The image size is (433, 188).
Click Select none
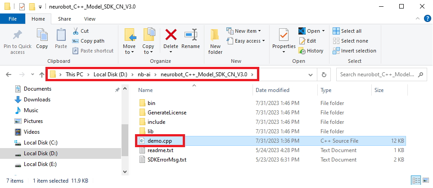click(x=351, y=41)
